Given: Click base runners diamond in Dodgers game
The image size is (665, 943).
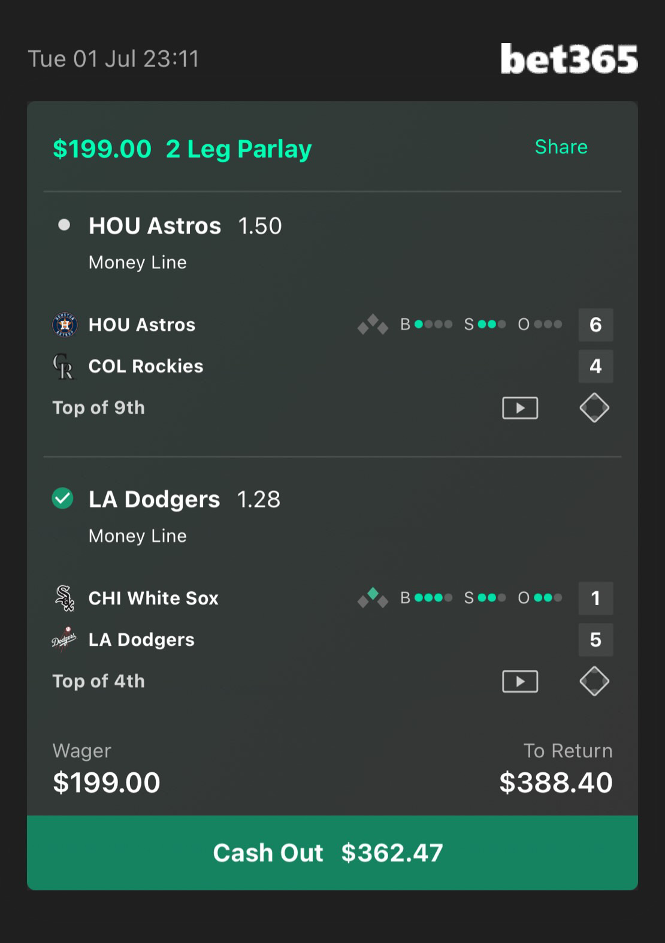Looking at the screenshot, I should point(373,598).
